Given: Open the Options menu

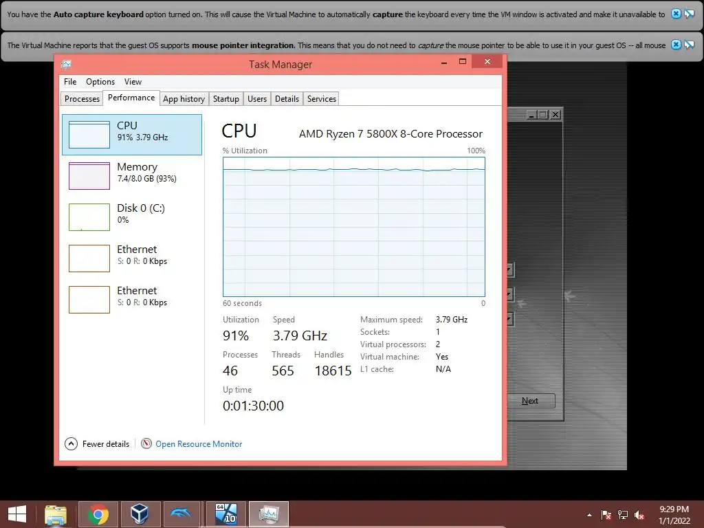Looking at the screenshot, I should coord(100,82).
